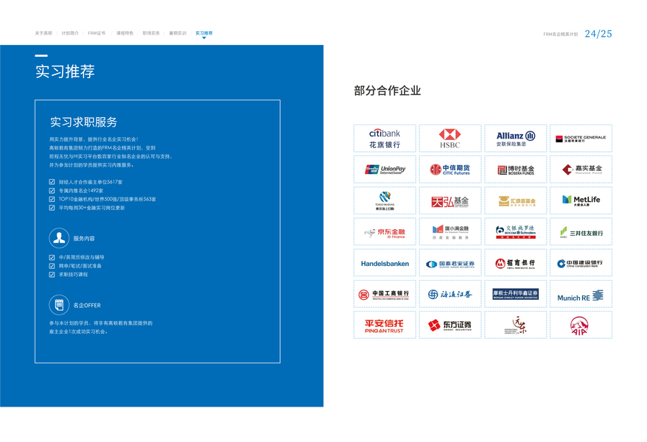The width and height of the screenshot is (647, 442).
Task: Click the person icon beside 服务内容
Action: (59, 239)
